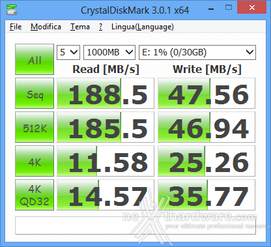Expand the 1000MB test size dropdown

coord(109,52)
